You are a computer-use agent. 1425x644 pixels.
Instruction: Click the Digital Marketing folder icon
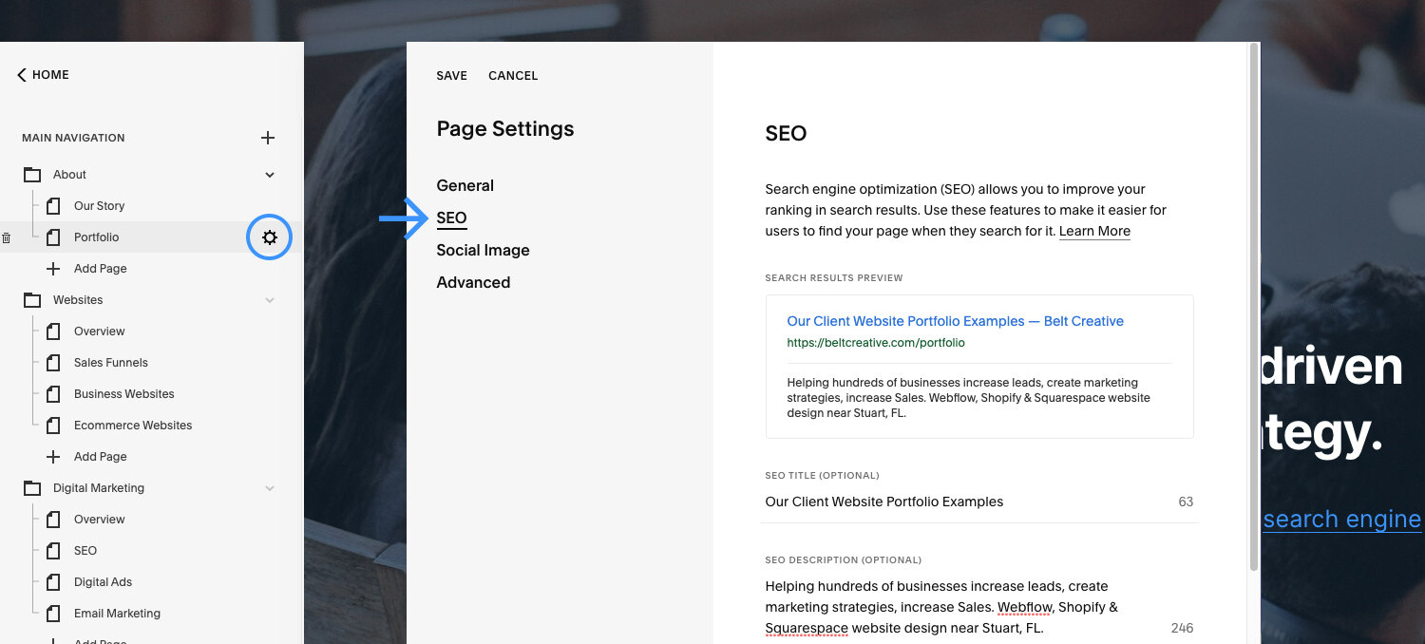pos(32,488)
